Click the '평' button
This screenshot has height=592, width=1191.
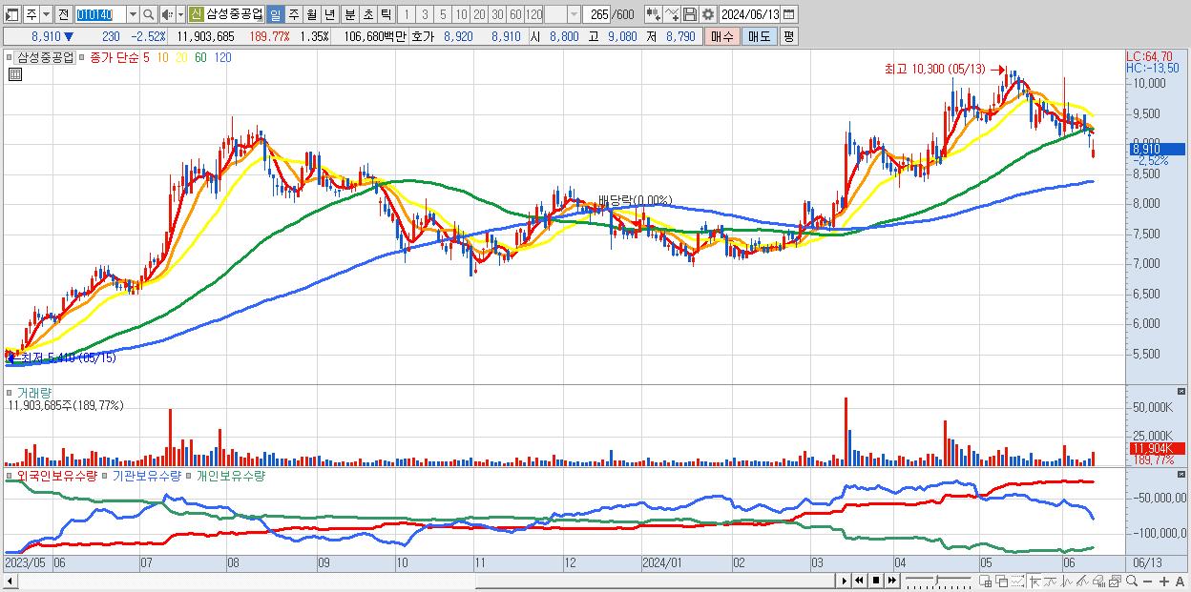pos(788,36)
